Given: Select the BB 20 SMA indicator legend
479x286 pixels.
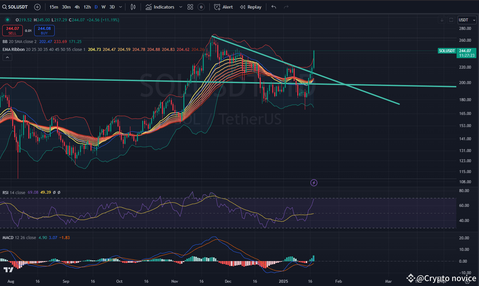Looking at the screenshot, I should tap(20, 42).
